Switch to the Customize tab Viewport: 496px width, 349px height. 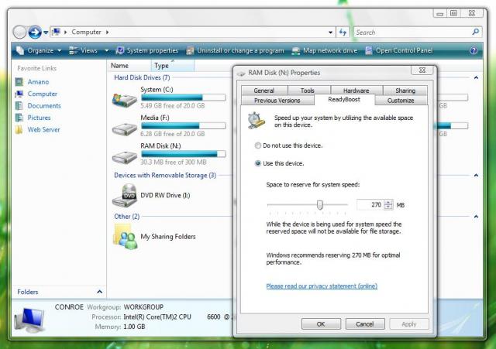[401, 101]
